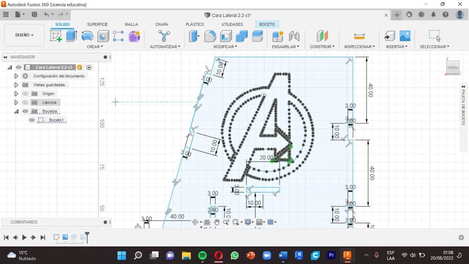Viewport: 469px width, 264px height.
Task: Add a new design tab
Action: pyautogui.click(x=397, y=15)
